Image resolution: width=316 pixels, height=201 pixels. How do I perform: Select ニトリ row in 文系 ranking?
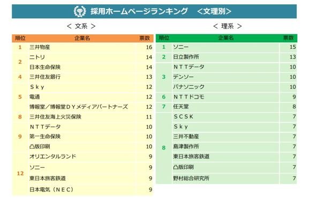click(x=82, y=57)
